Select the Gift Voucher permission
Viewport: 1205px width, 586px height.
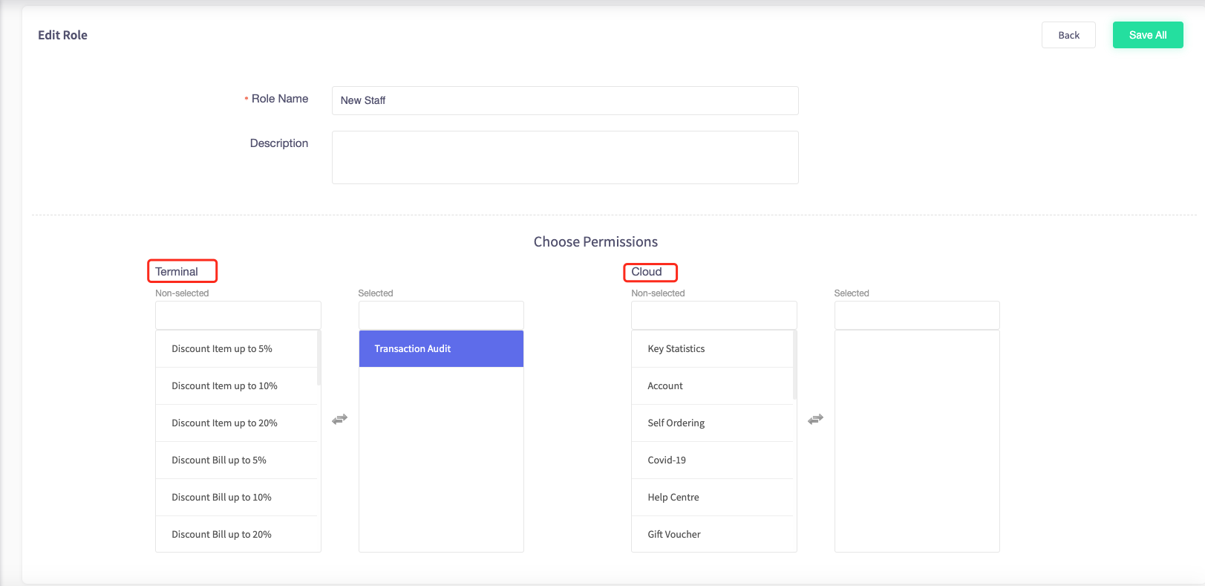712,534
